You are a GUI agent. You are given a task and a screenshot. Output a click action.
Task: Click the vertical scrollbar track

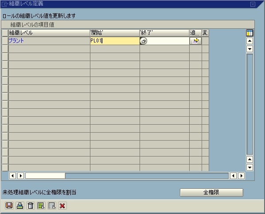[x=249, y=104]
